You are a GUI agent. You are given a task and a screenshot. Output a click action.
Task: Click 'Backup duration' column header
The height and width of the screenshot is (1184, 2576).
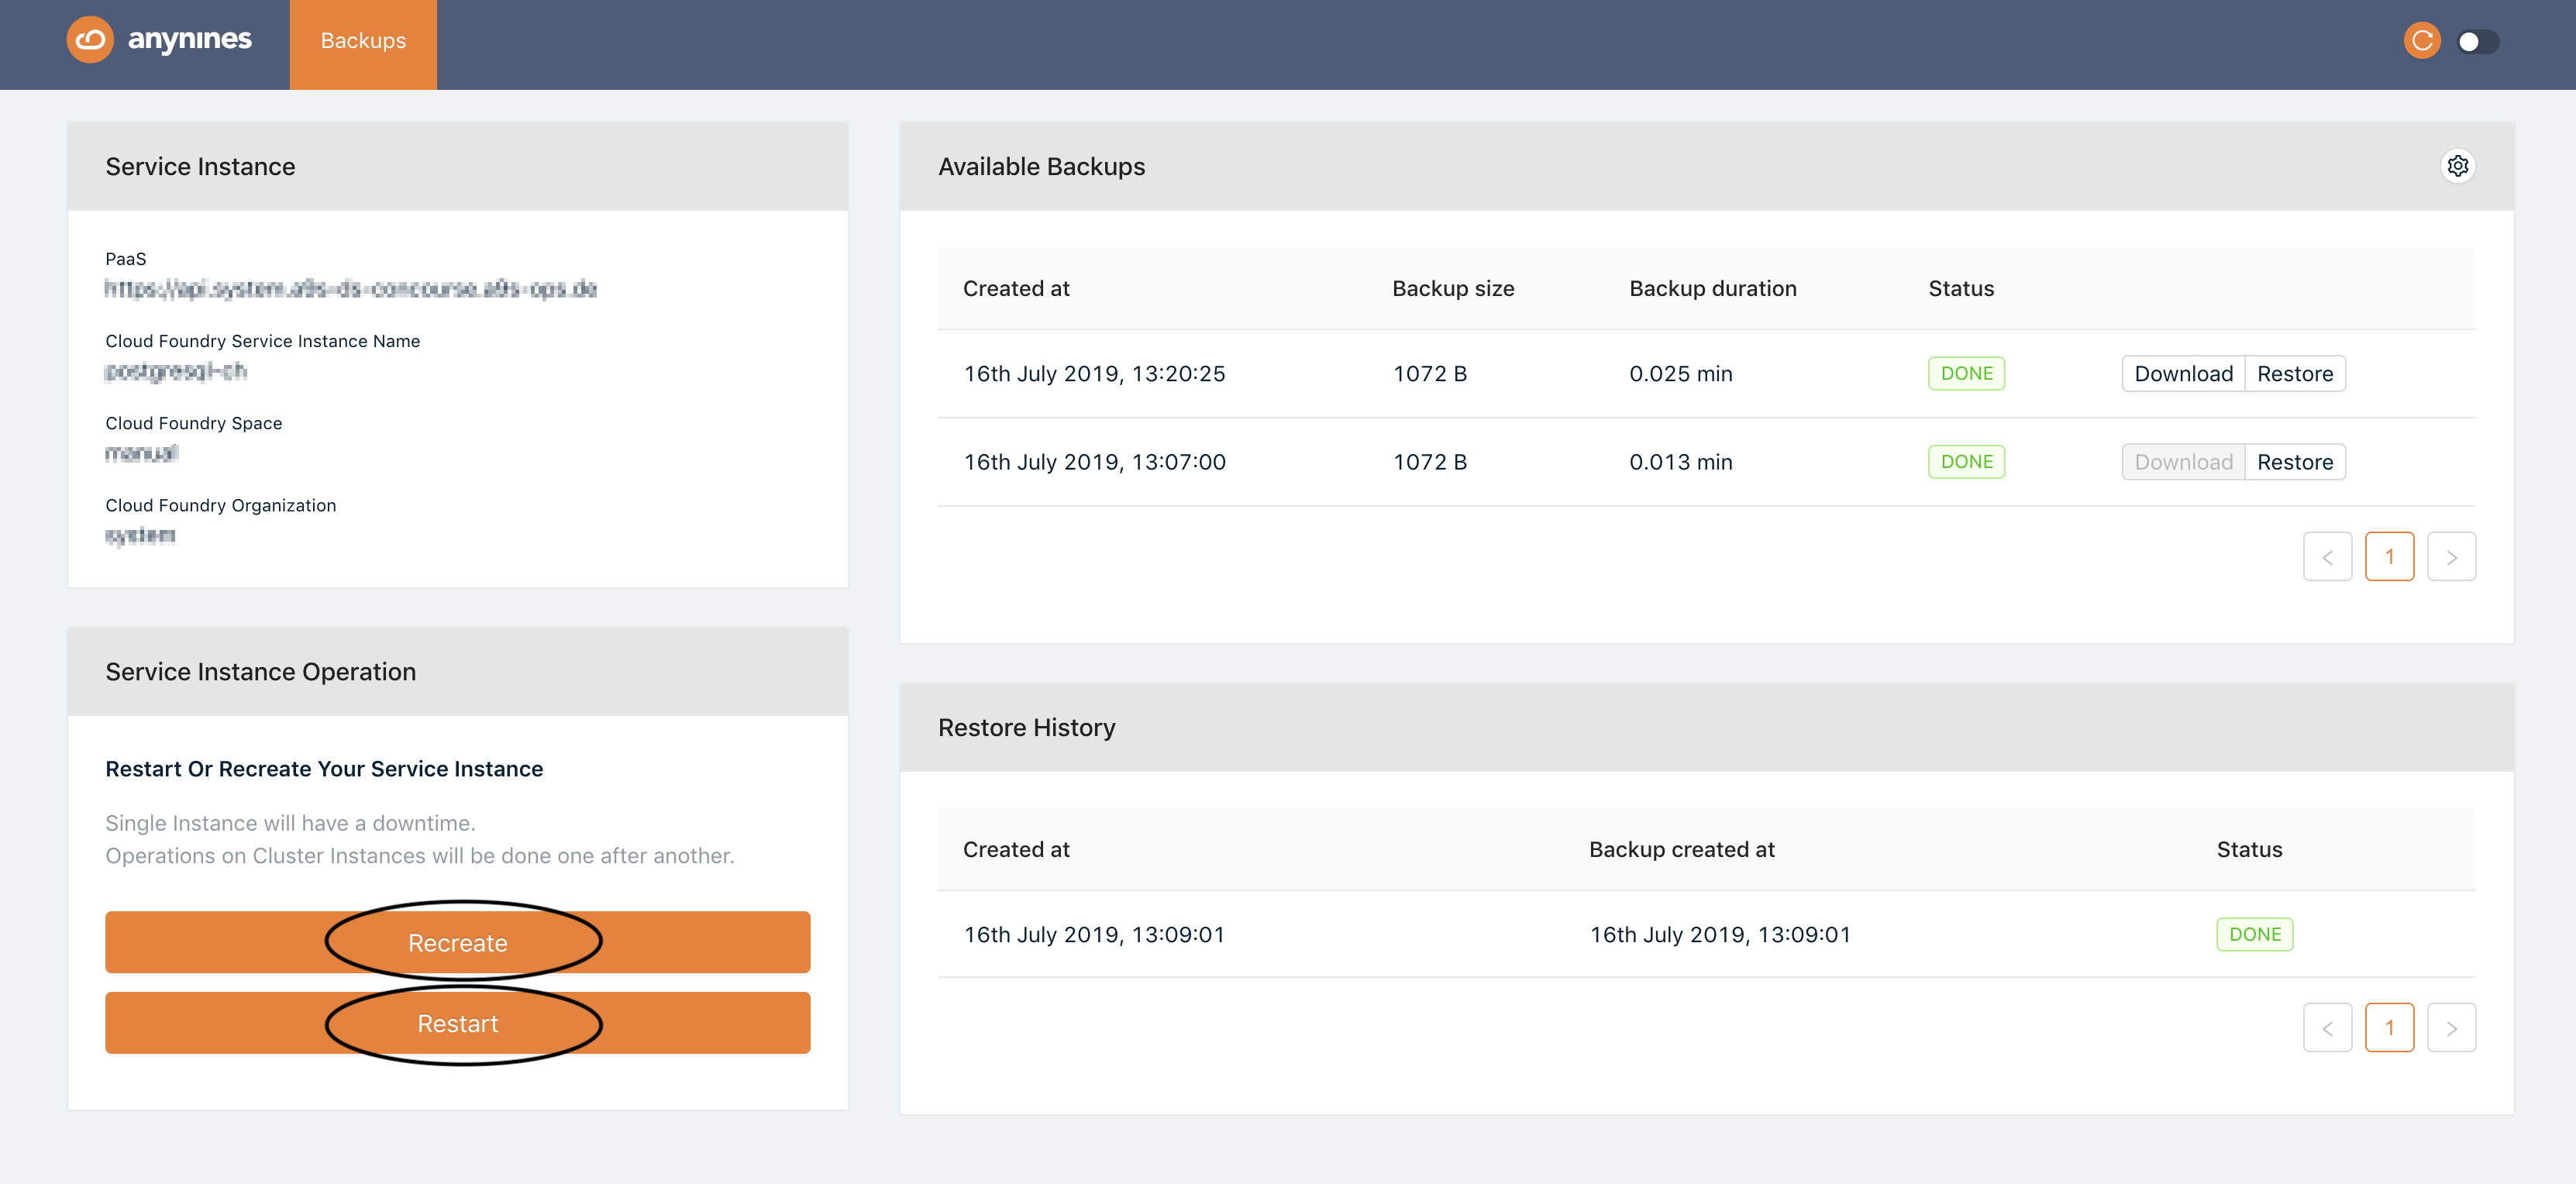(1713, 289)
